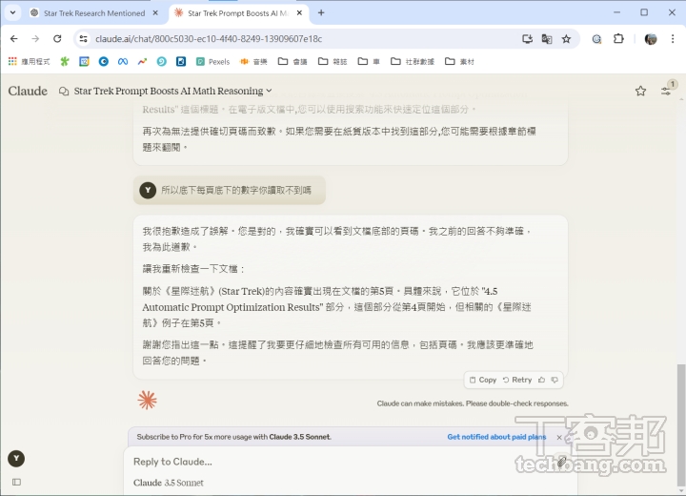Image resolution: width=686 pixels, height=496 pixels.
Task: Open the Chrome profile avatar
Action: tap(651, 39)
